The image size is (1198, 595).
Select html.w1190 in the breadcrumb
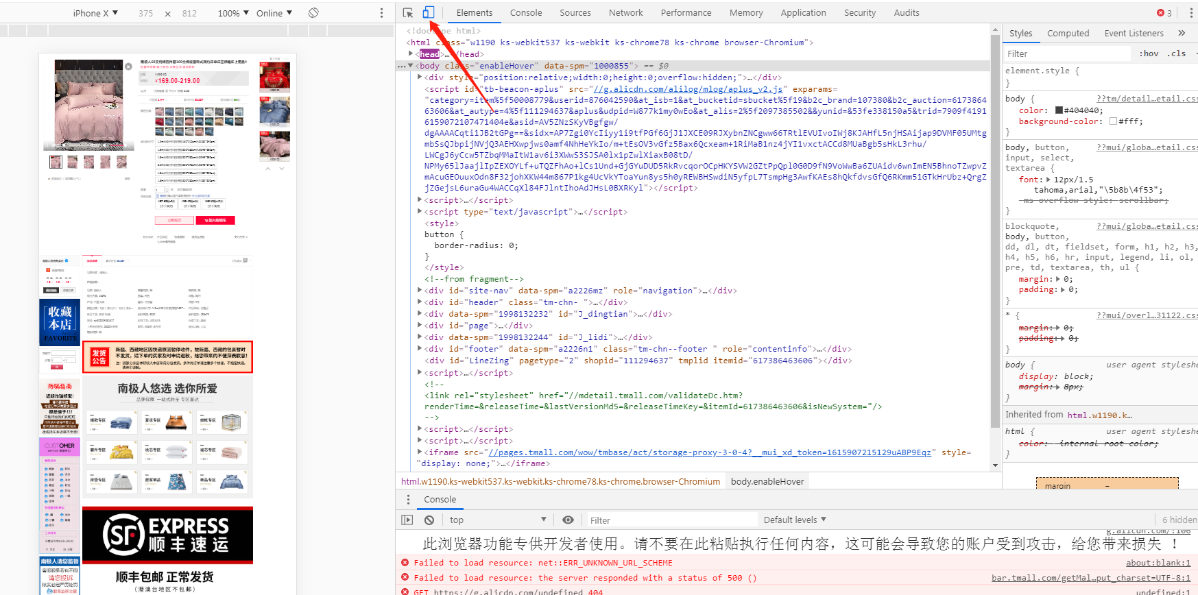tap(560, 481)
